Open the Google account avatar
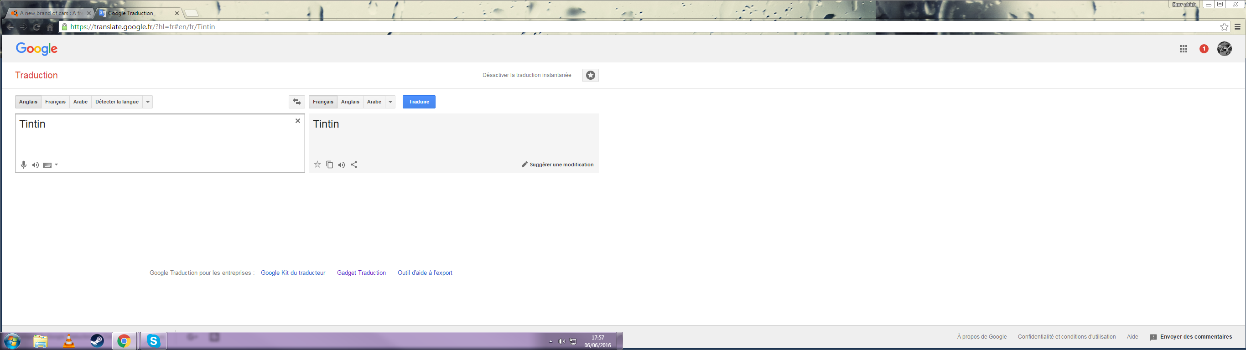 (1224, 48)
